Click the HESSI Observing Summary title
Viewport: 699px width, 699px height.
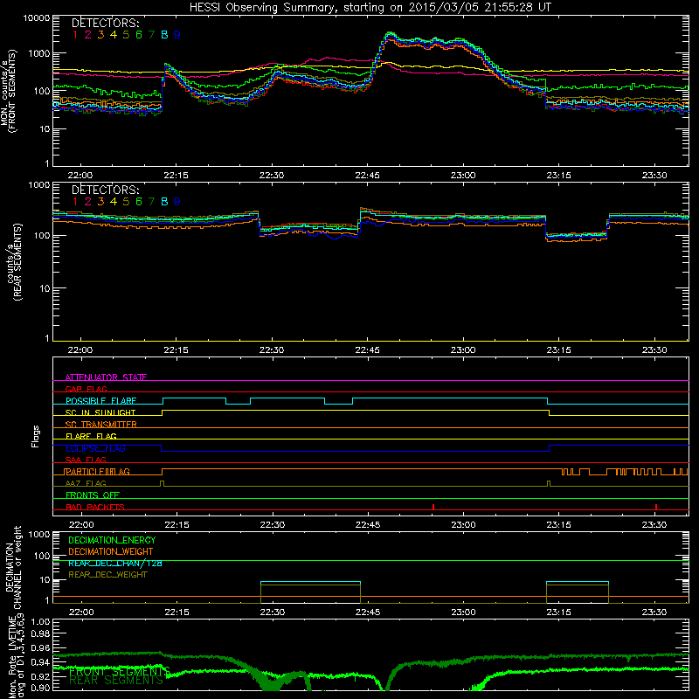pos(370,8)
